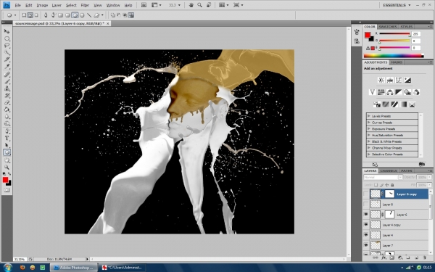
Task: Show Layer 6 copy visibility
Action: pos(366,194)
